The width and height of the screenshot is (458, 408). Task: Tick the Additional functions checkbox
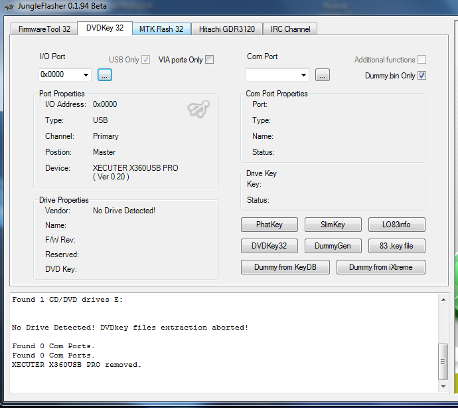click(x=421, y=60)
